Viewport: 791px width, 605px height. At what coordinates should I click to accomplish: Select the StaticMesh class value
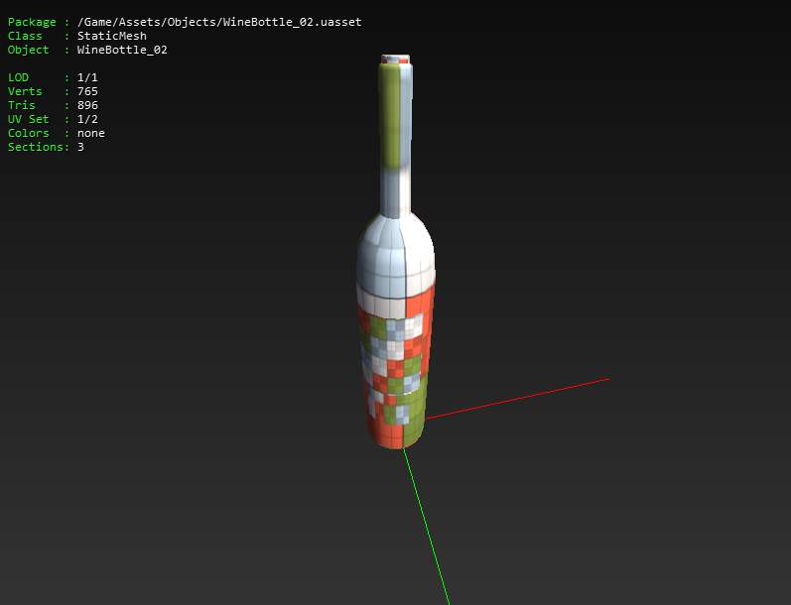[x=112, y=36]
